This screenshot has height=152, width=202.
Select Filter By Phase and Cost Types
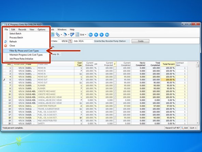26,51
